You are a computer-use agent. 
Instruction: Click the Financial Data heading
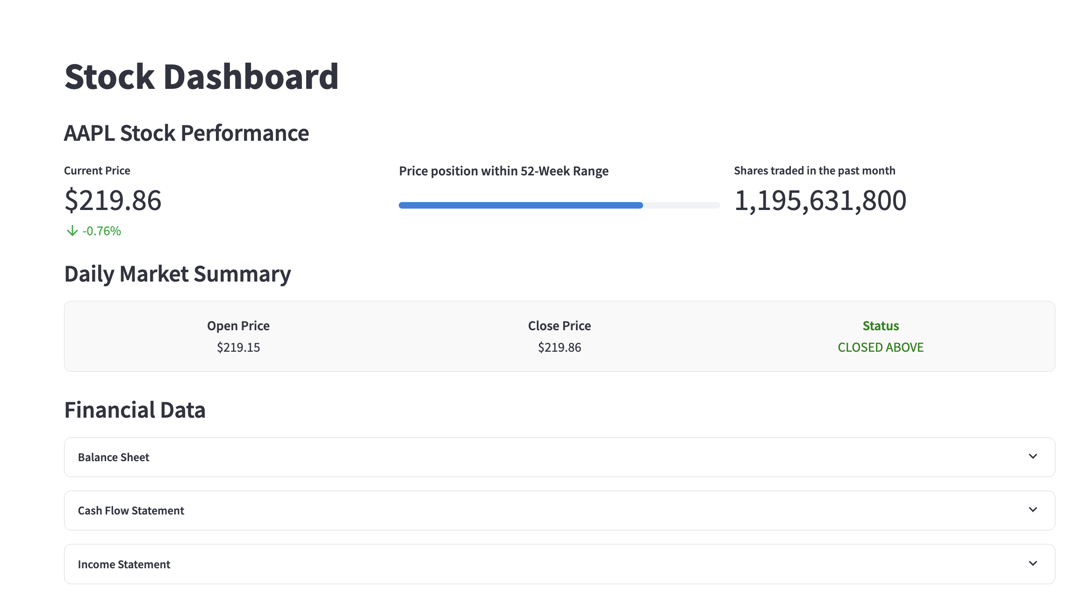tap(135, 410)
